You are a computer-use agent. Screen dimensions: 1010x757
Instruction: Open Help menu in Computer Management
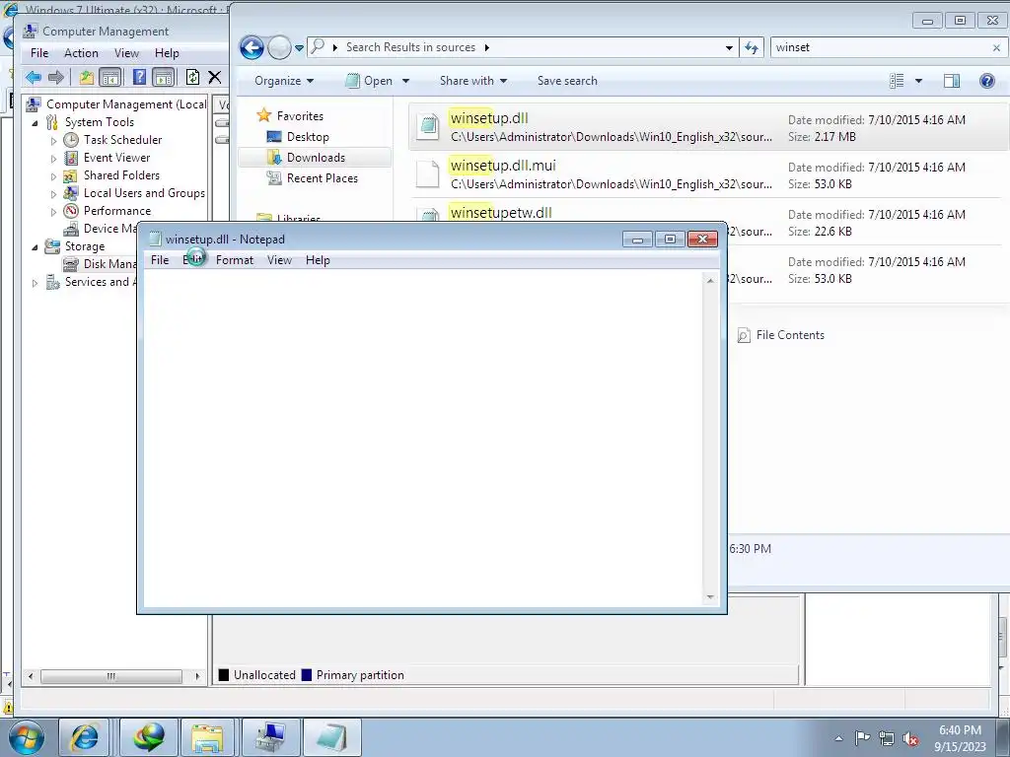[167, 53]
